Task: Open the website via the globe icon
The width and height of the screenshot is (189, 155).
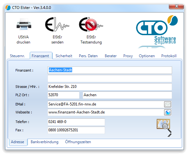Action: (168, 112)
